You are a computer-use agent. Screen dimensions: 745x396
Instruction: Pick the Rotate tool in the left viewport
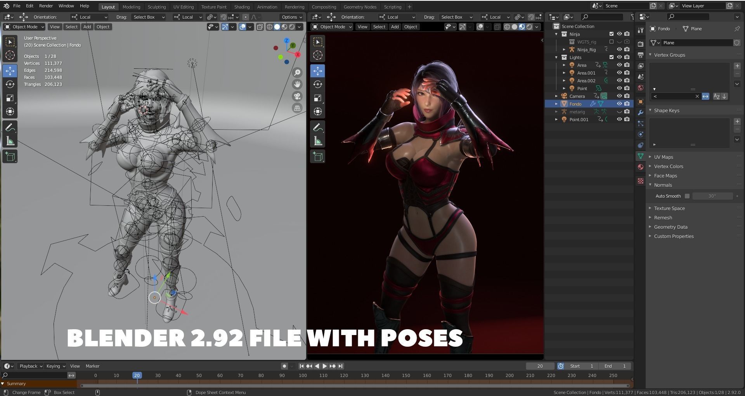(10, 84)
